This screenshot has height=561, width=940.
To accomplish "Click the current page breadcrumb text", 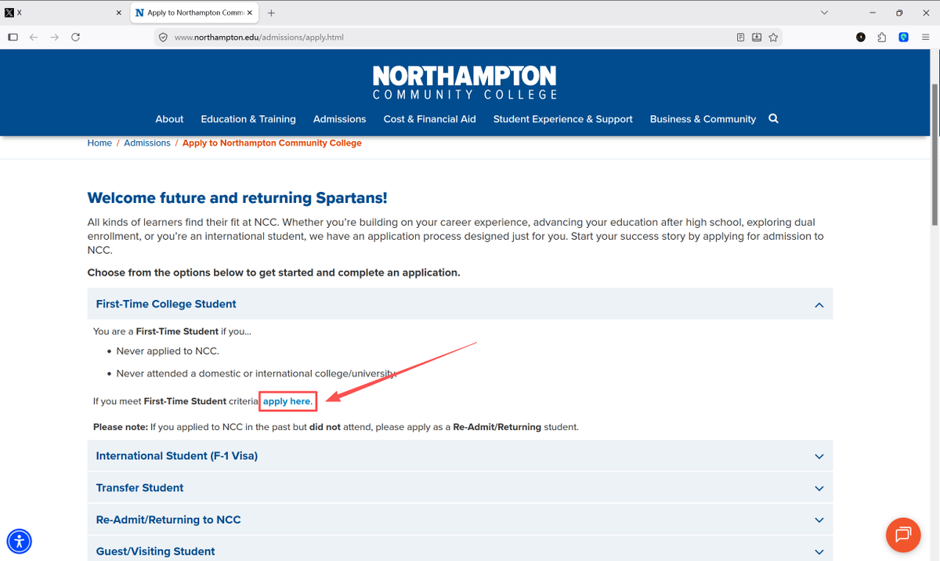I will point(272,143).
